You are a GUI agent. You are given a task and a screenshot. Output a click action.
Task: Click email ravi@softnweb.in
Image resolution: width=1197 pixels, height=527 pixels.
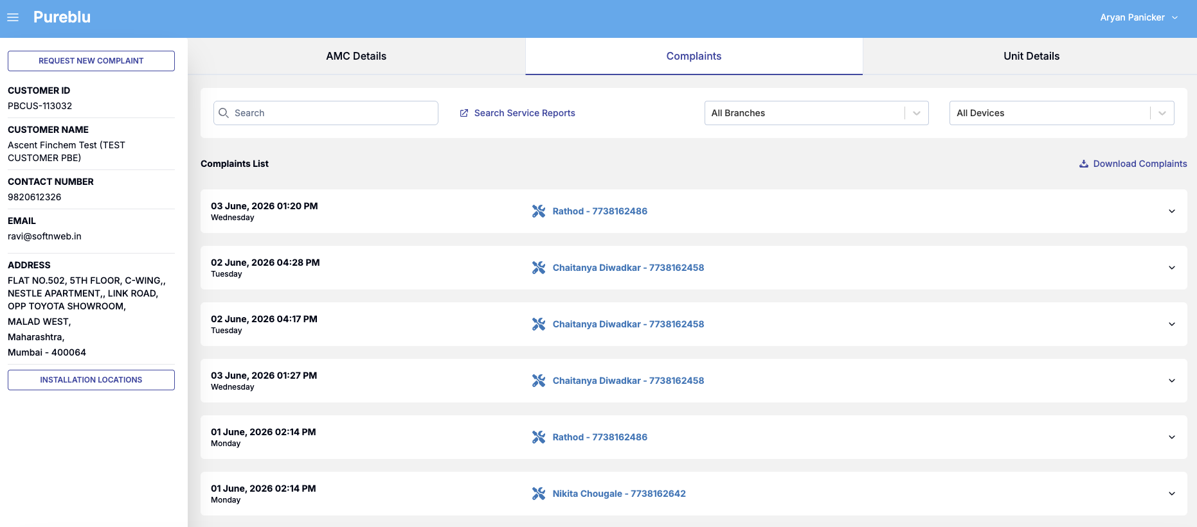(44, 236)
